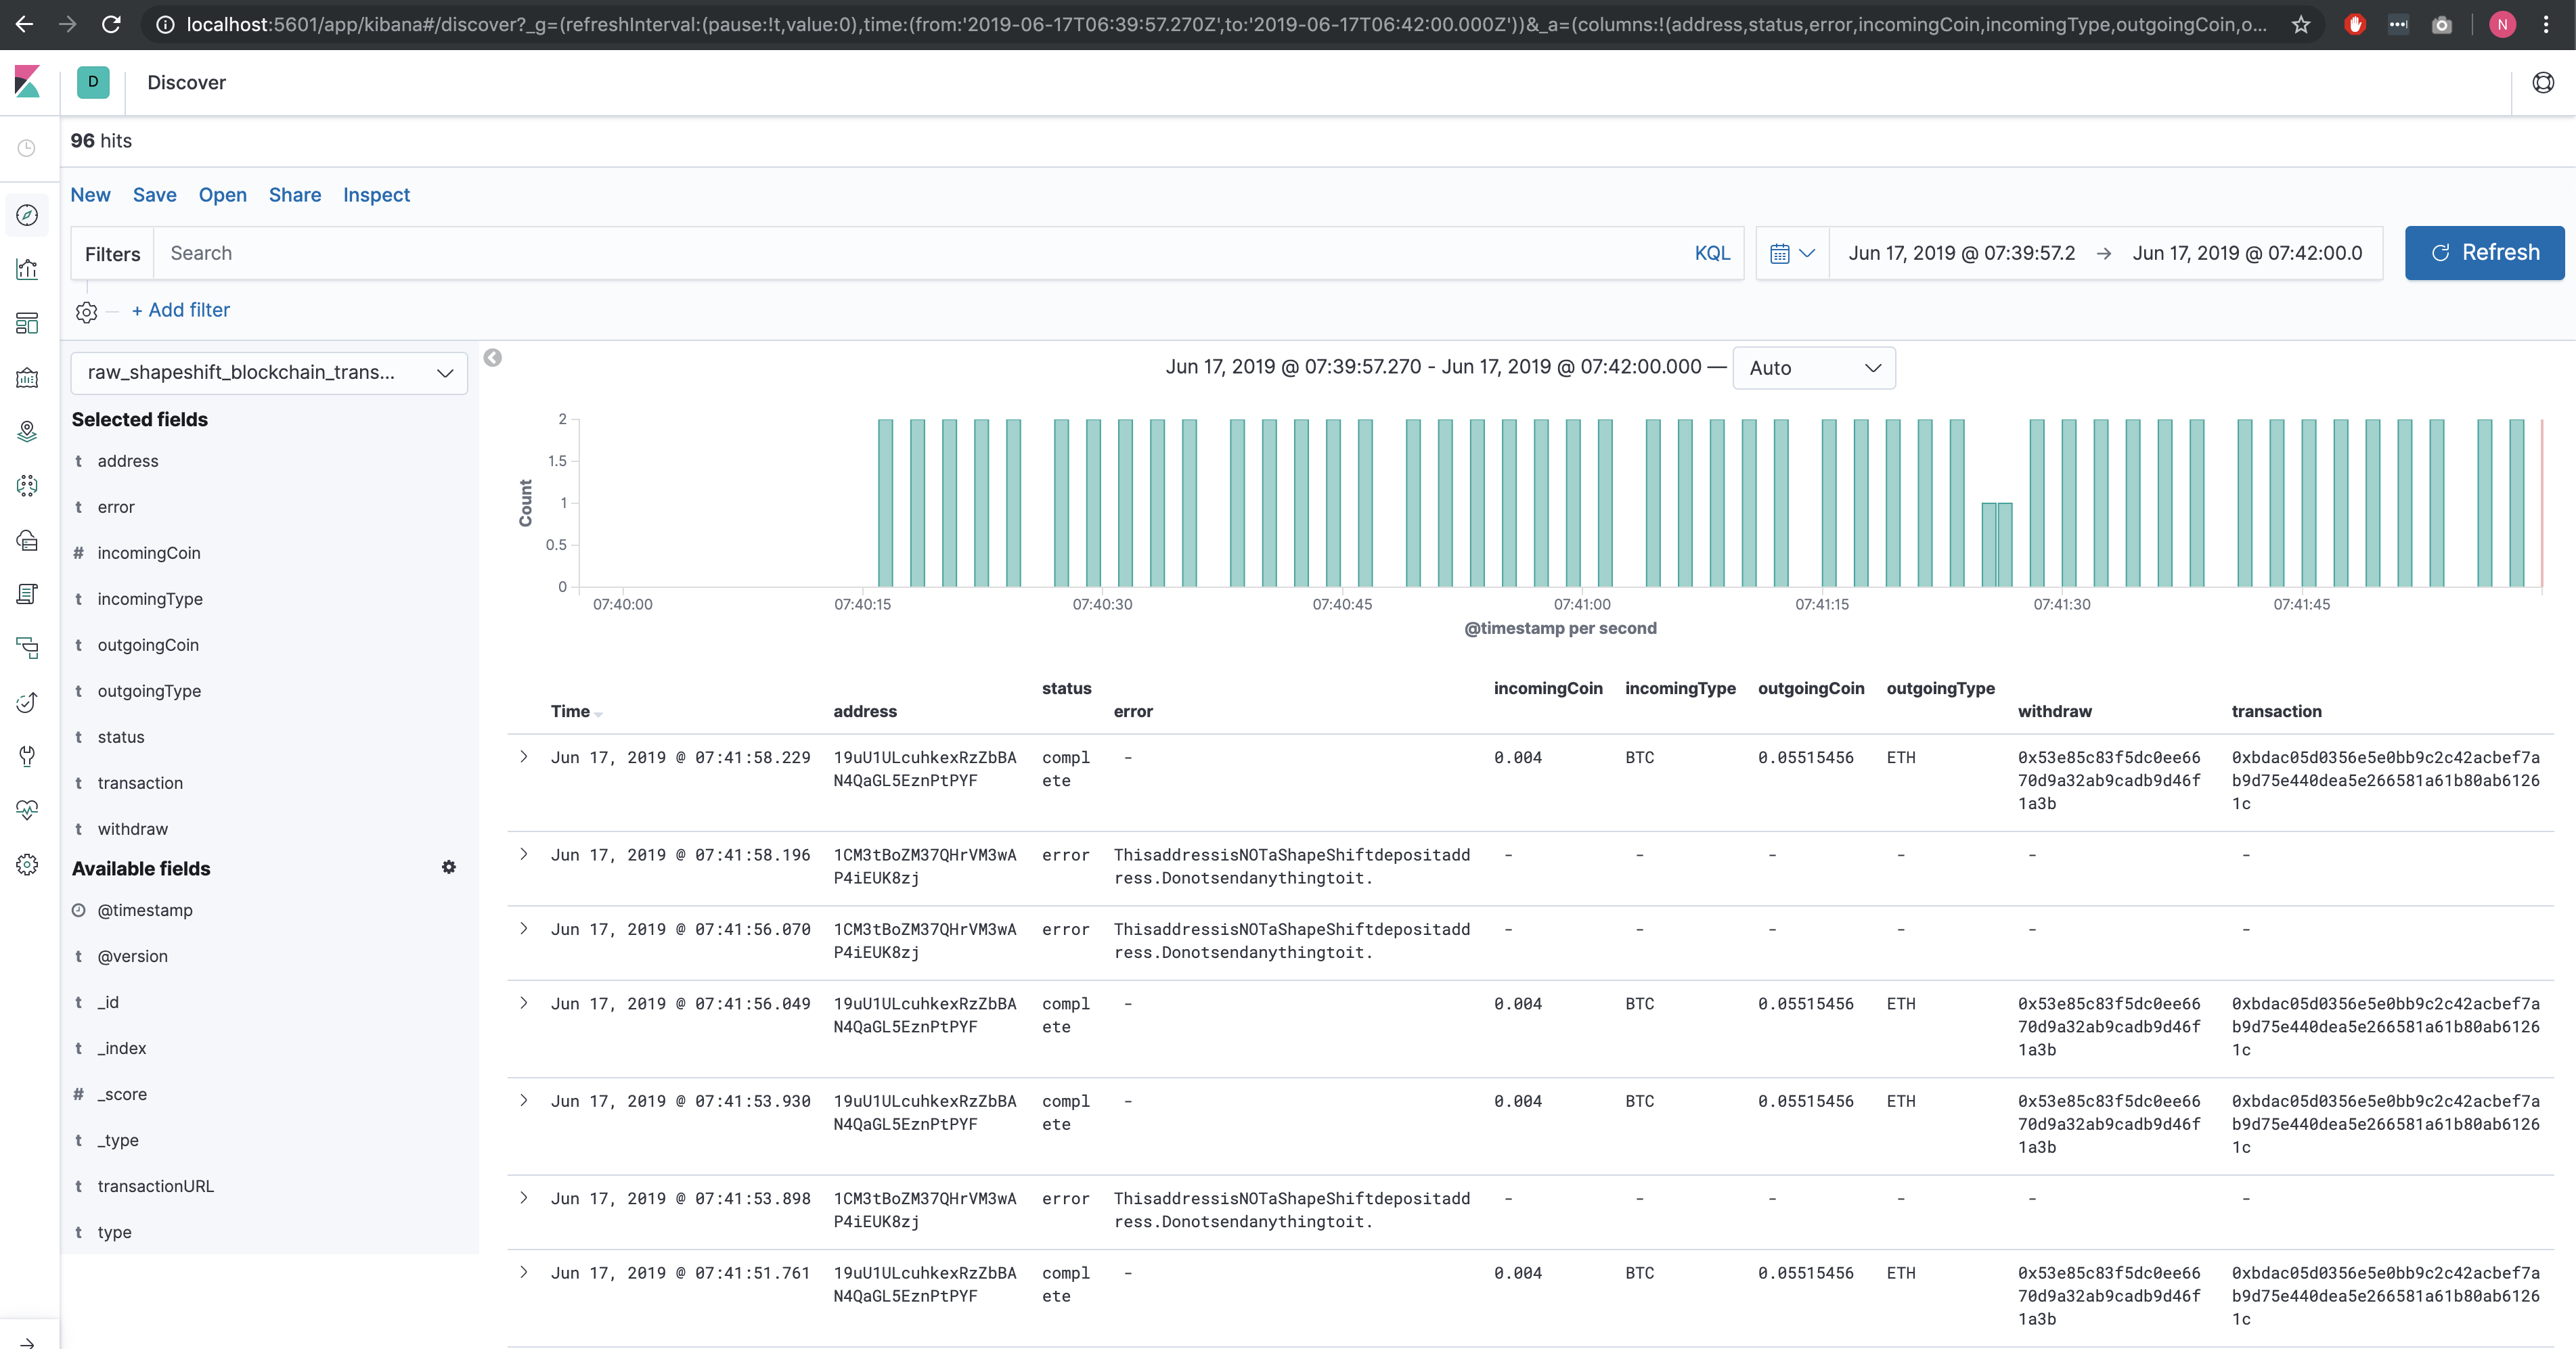Image resolution: width=2576 pixels, height=1349 pixels.
Task: Open the index pattern dropdown
Action: [269, 373]
